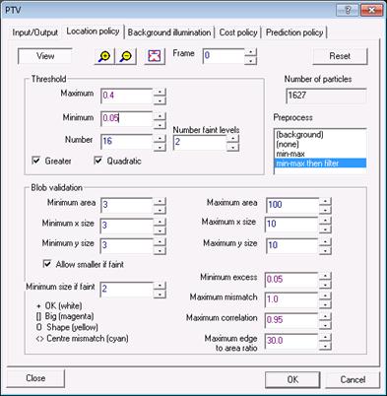Increase Threshold Number with up arrow

pos(160,138)
